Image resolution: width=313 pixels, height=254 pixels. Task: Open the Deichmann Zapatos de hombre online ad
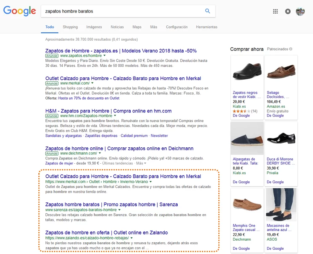click(119, 148)
